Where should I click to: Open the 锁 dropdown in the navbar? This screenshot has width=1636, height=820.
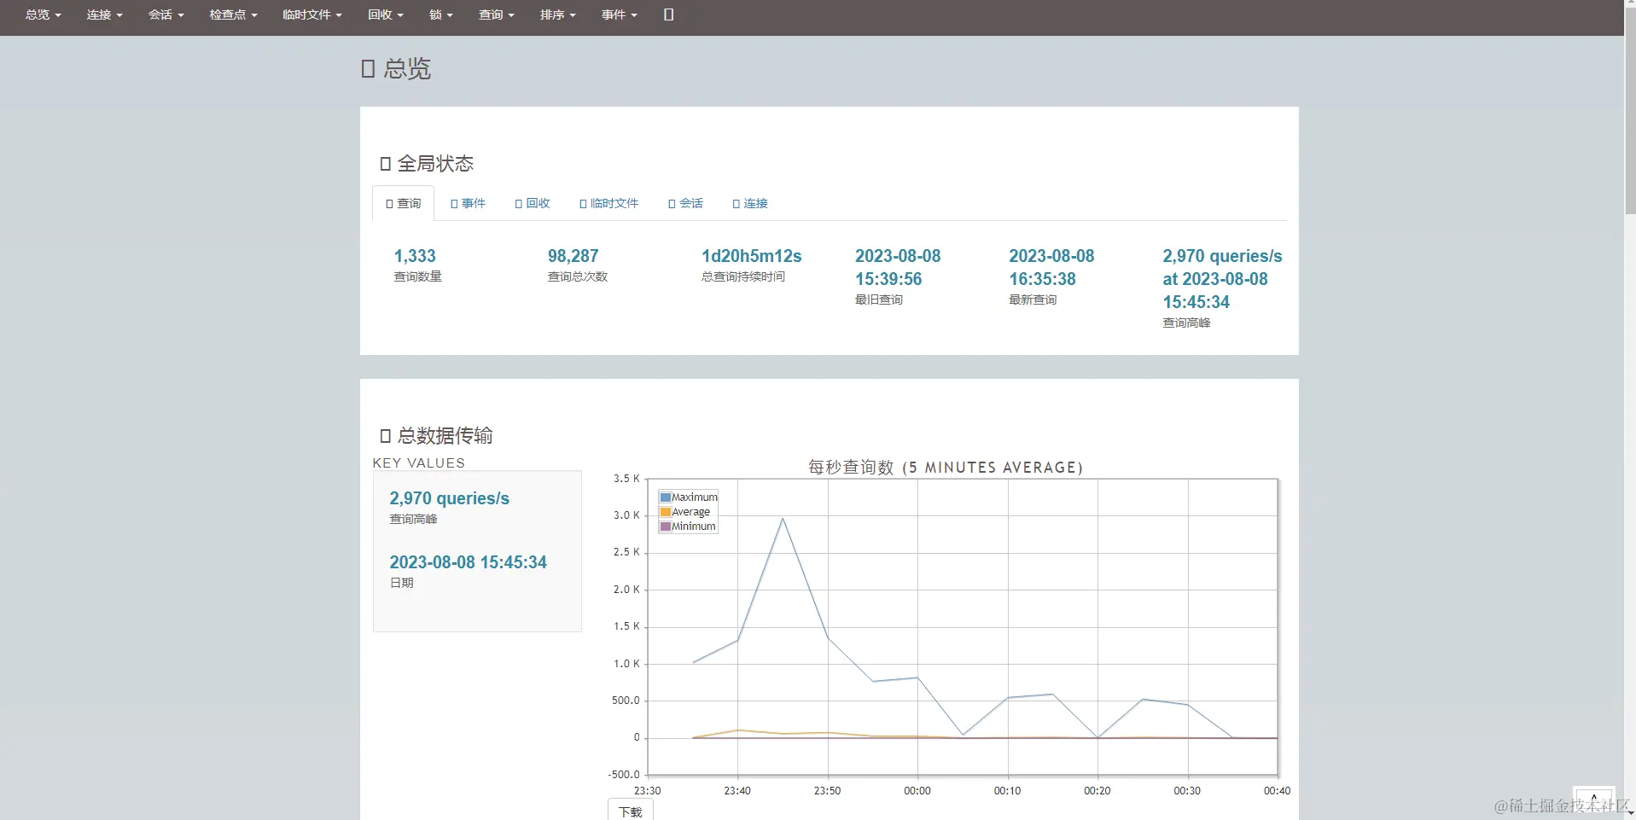441,15
